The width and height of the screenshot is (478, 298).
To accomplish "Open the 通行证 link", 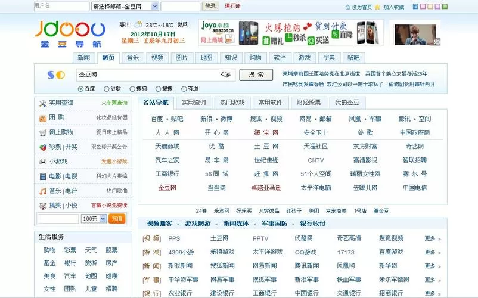I will (232, 6).
